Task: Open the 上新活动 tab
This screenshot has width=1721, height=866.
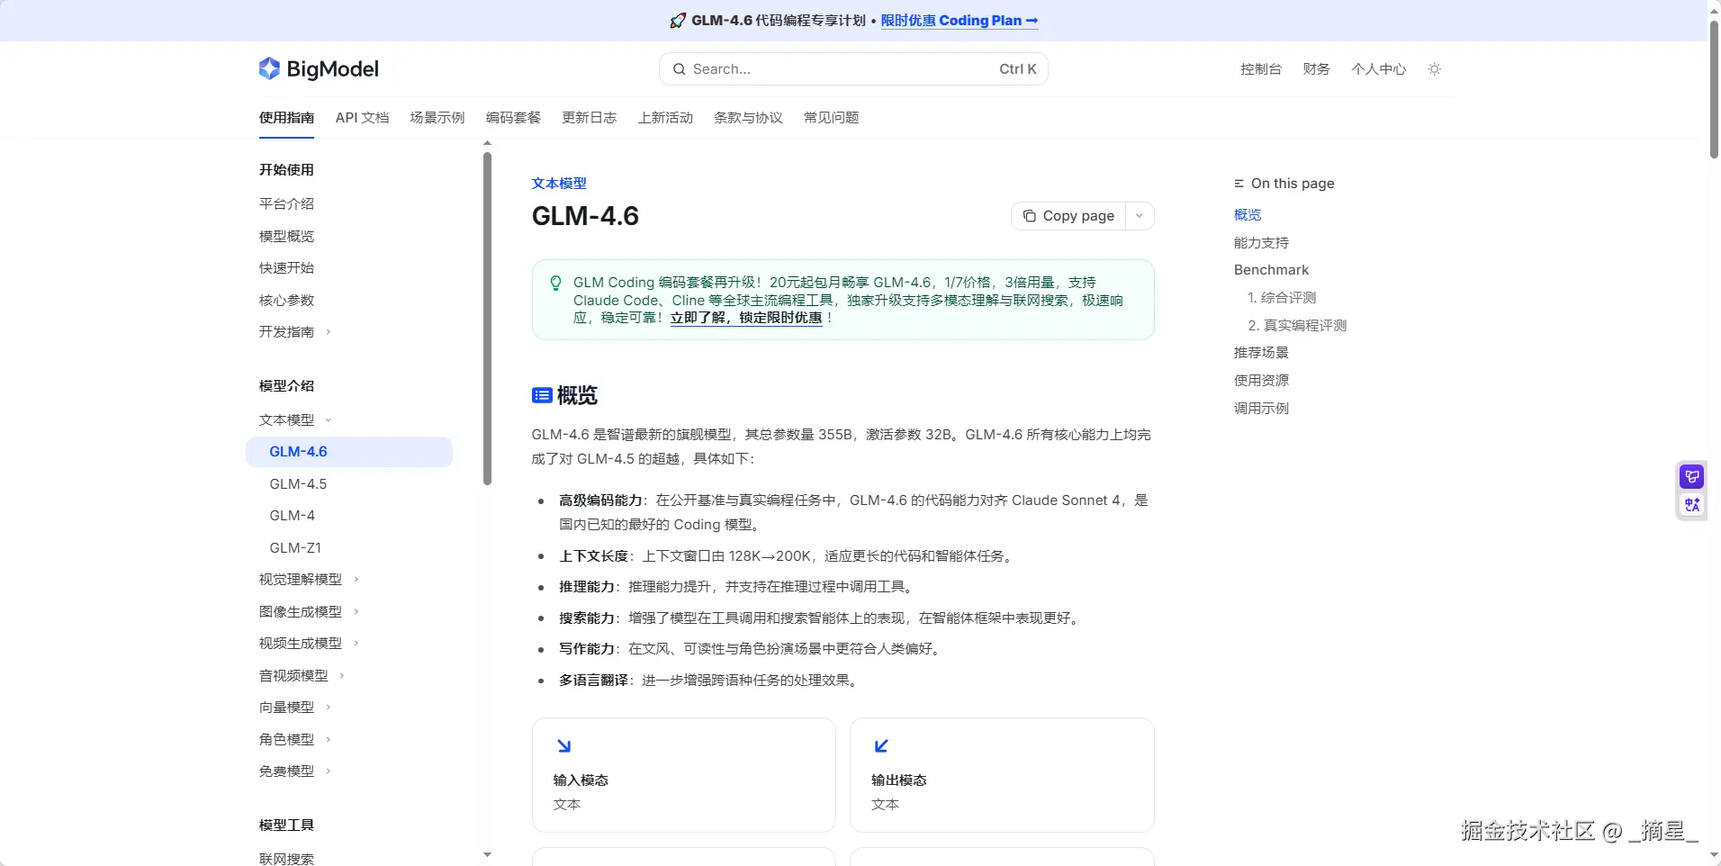Action: (665, 118)
